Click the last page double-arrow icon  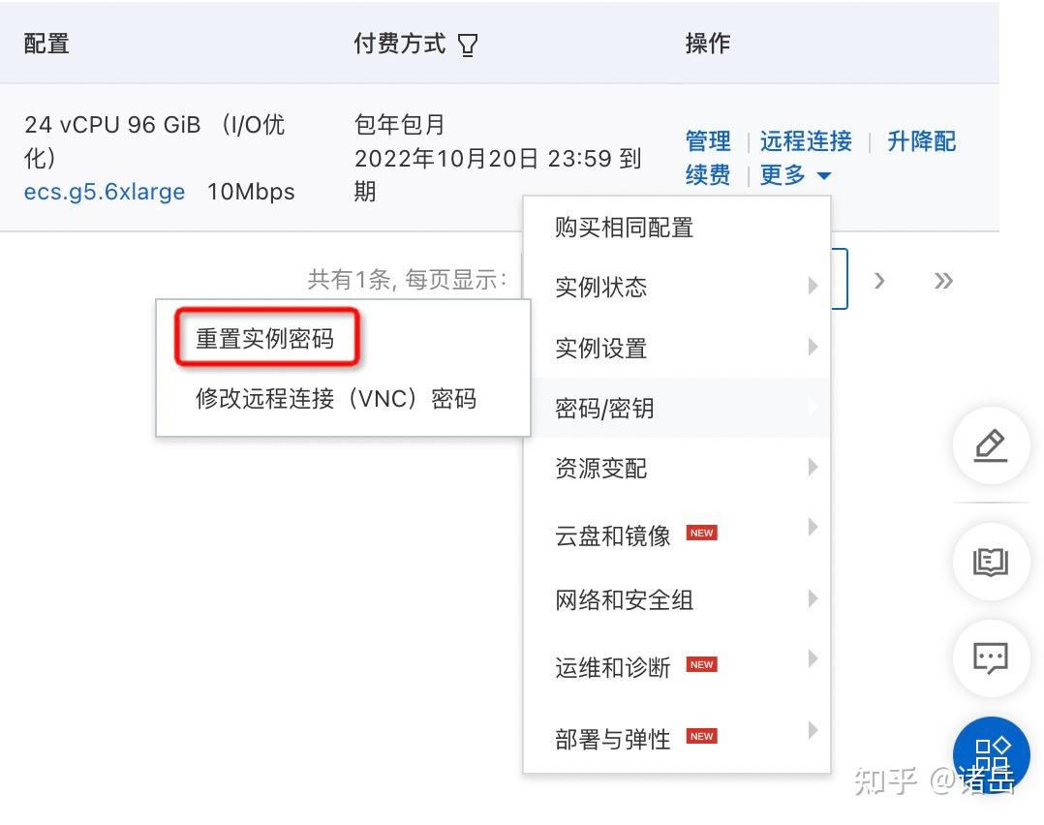[x=942, y=281]
